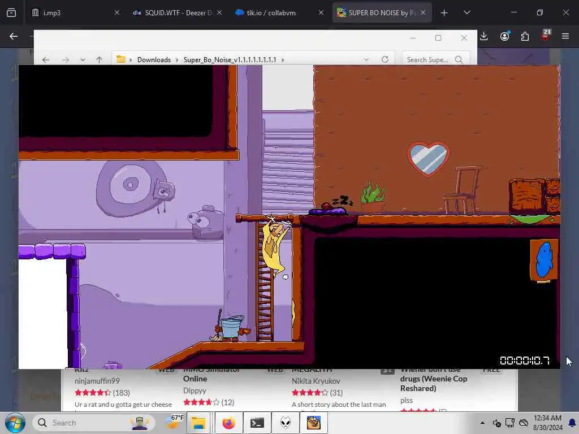Open the weather widget showing 67°F
579x434 pixels.
(174, 422)
